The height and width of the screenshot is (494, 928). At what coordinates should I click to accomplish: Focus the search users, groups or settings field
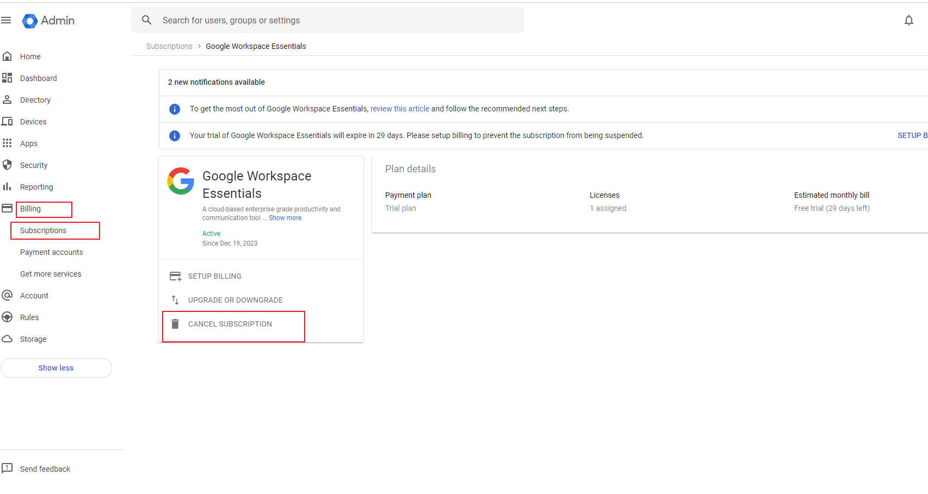pos(327,20)
